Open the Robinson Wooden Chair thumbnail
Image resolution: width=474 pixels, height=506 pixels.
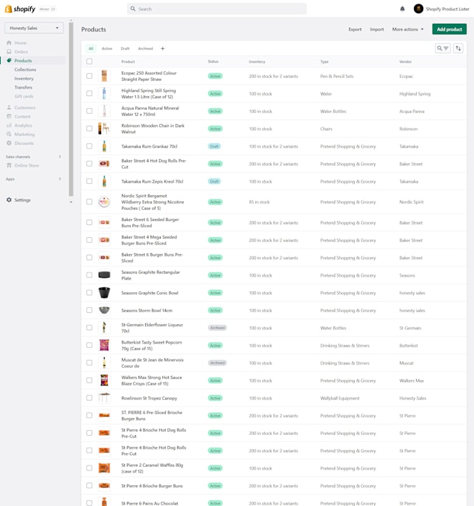105,128
